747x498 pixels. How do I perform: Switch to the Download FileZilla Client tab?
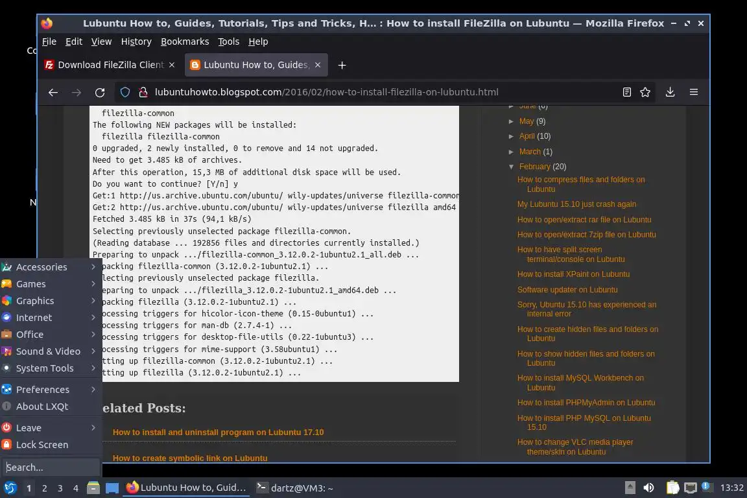[112, 65]
